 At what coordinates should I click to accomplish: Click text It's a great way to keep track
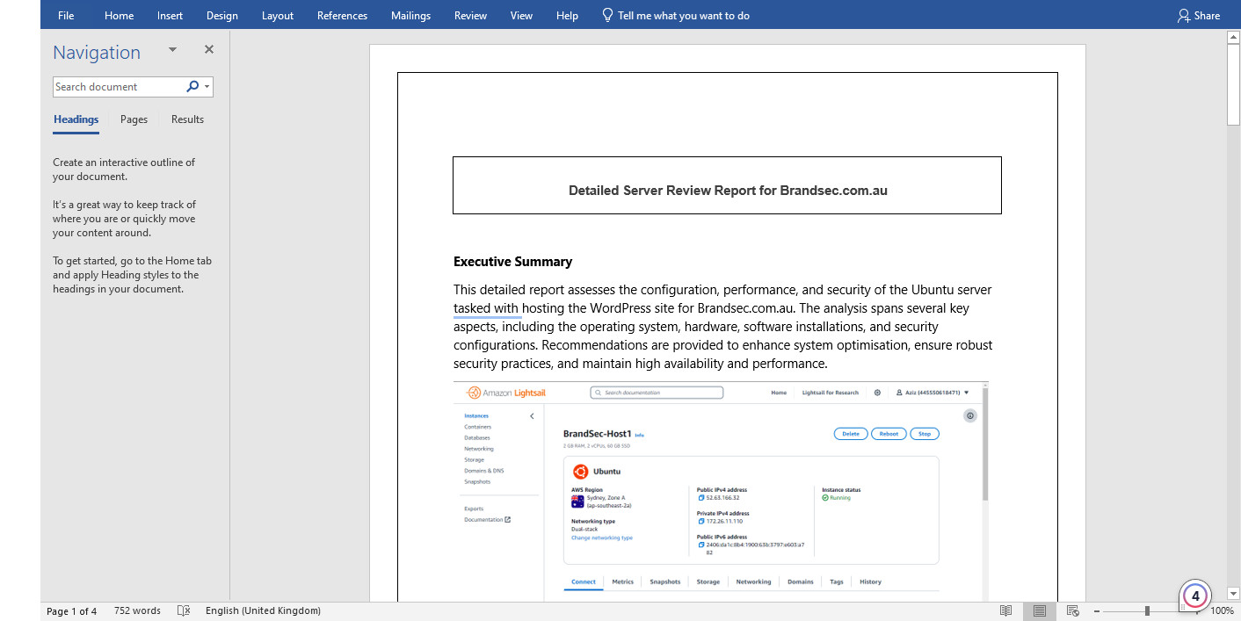tap(124, 219)
